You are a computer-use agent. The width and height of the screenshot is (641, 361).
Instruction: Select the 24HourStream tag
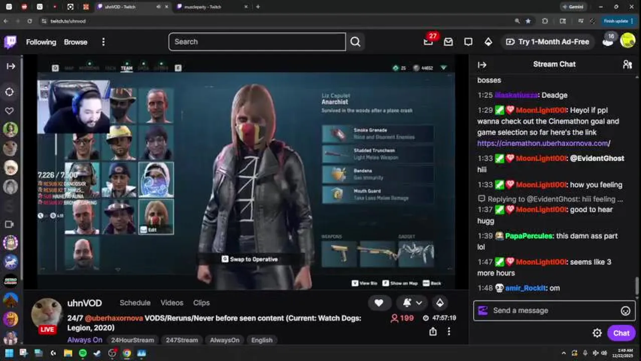tap(132, 340)
